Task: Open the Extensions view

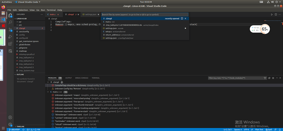Action: [x=10, y=44]
